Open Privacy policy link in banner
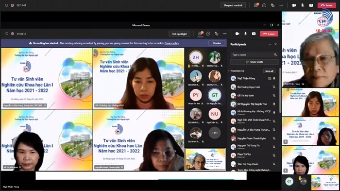Viewport: 340px width, 191px height. tap(171, 43)
